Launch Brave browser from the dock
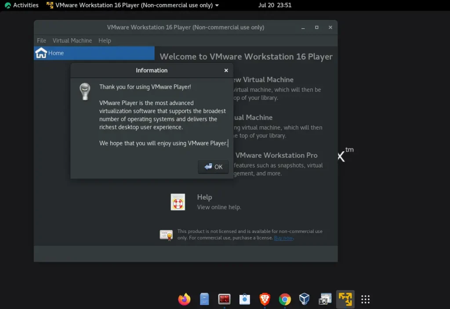 (264, 299)
